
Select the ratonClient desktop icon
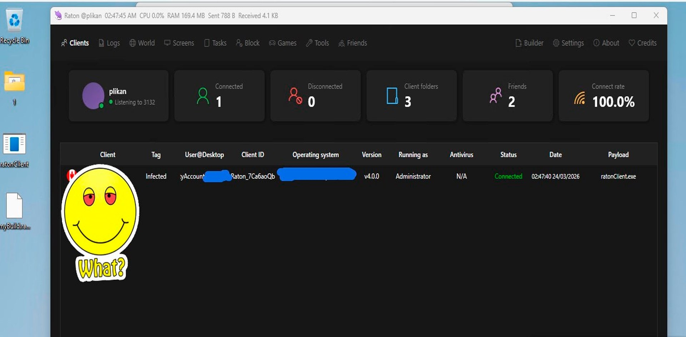14,144
